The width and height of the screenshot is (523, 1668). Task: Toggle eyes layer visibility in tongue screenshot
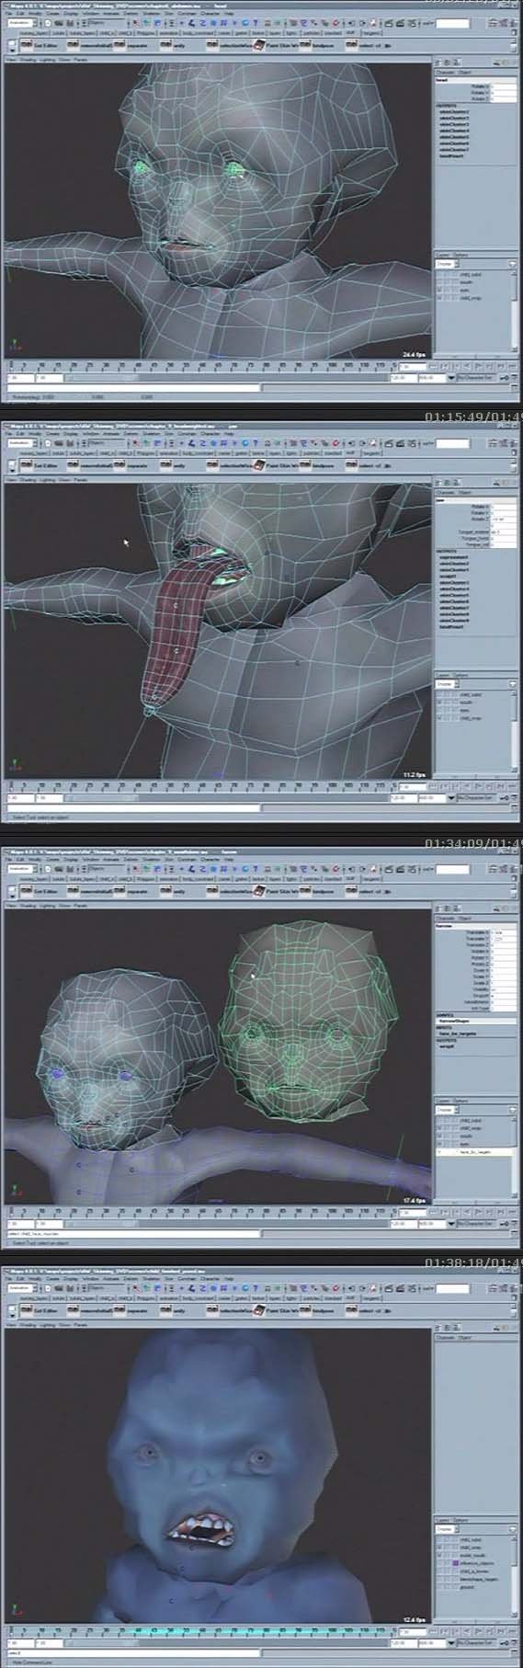coord(439,710)
